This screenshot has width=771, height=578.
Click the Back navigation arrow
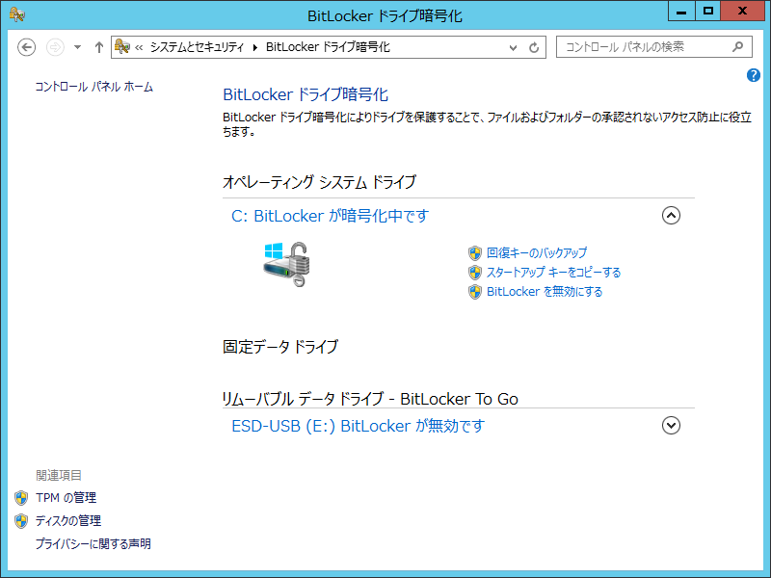27,47
